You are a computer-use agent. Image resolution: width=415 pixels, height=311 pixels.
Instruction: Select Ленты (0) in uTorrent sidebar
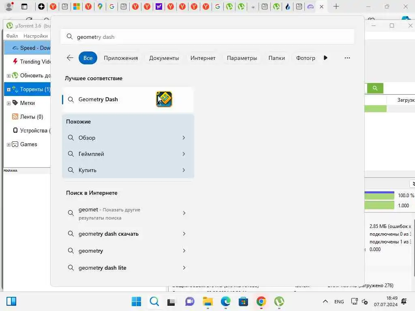28,117
